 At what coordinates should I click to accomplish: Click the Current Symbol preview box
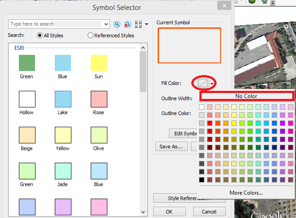point(190,45)
